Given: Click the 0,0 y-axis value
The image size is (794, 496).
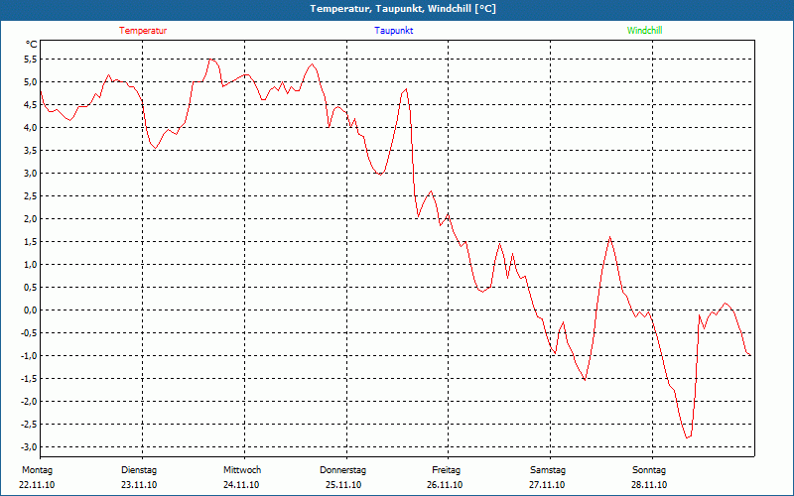Looking at the screenshot, I should 31,310.
